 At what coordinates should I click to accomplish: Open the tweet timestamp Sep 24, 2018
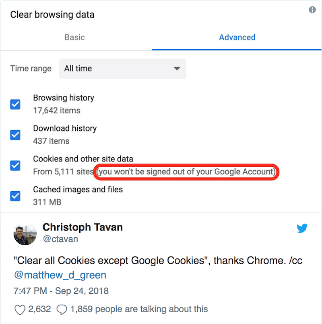tap(61, 291)
